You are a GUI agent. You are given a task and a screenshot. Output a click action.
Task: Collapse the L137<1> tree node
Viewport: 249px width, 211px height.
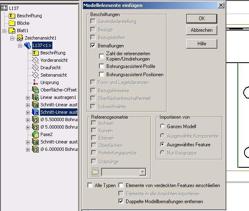[20, 46]
